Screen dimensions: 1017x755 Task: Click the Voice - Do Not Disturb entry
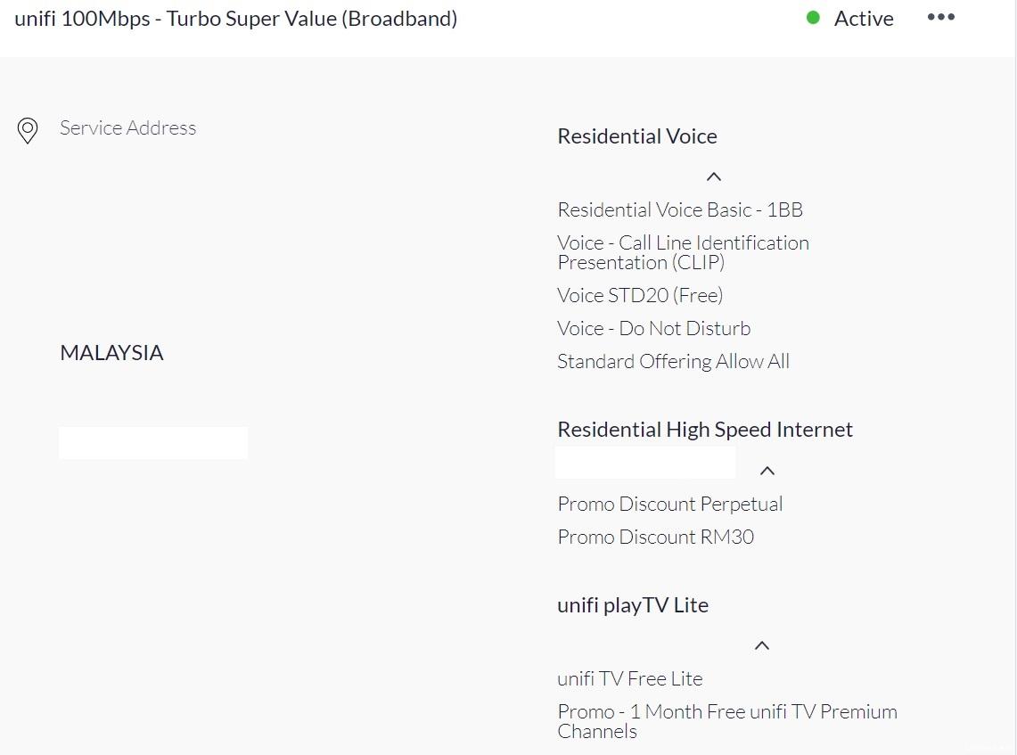click(653, 328)
